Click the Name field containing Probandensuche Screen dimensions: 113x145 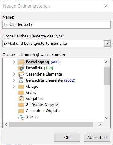pyautogui.click(x=56, y=25)
